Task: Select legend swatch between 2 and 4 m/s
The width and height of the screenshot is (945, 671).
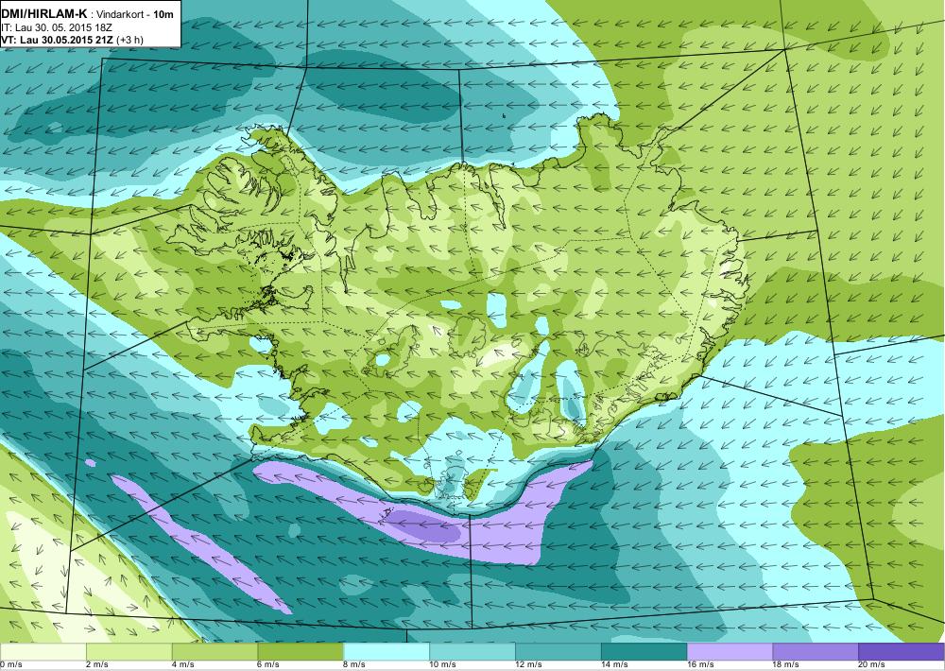Action: coord(129,651)
